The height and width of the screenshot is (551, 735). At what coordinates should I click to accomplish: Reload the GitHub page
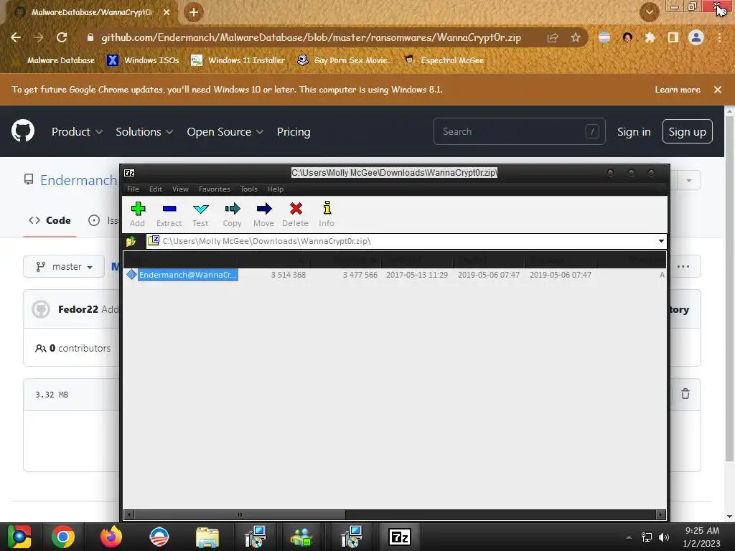click(x=62, y=37)
